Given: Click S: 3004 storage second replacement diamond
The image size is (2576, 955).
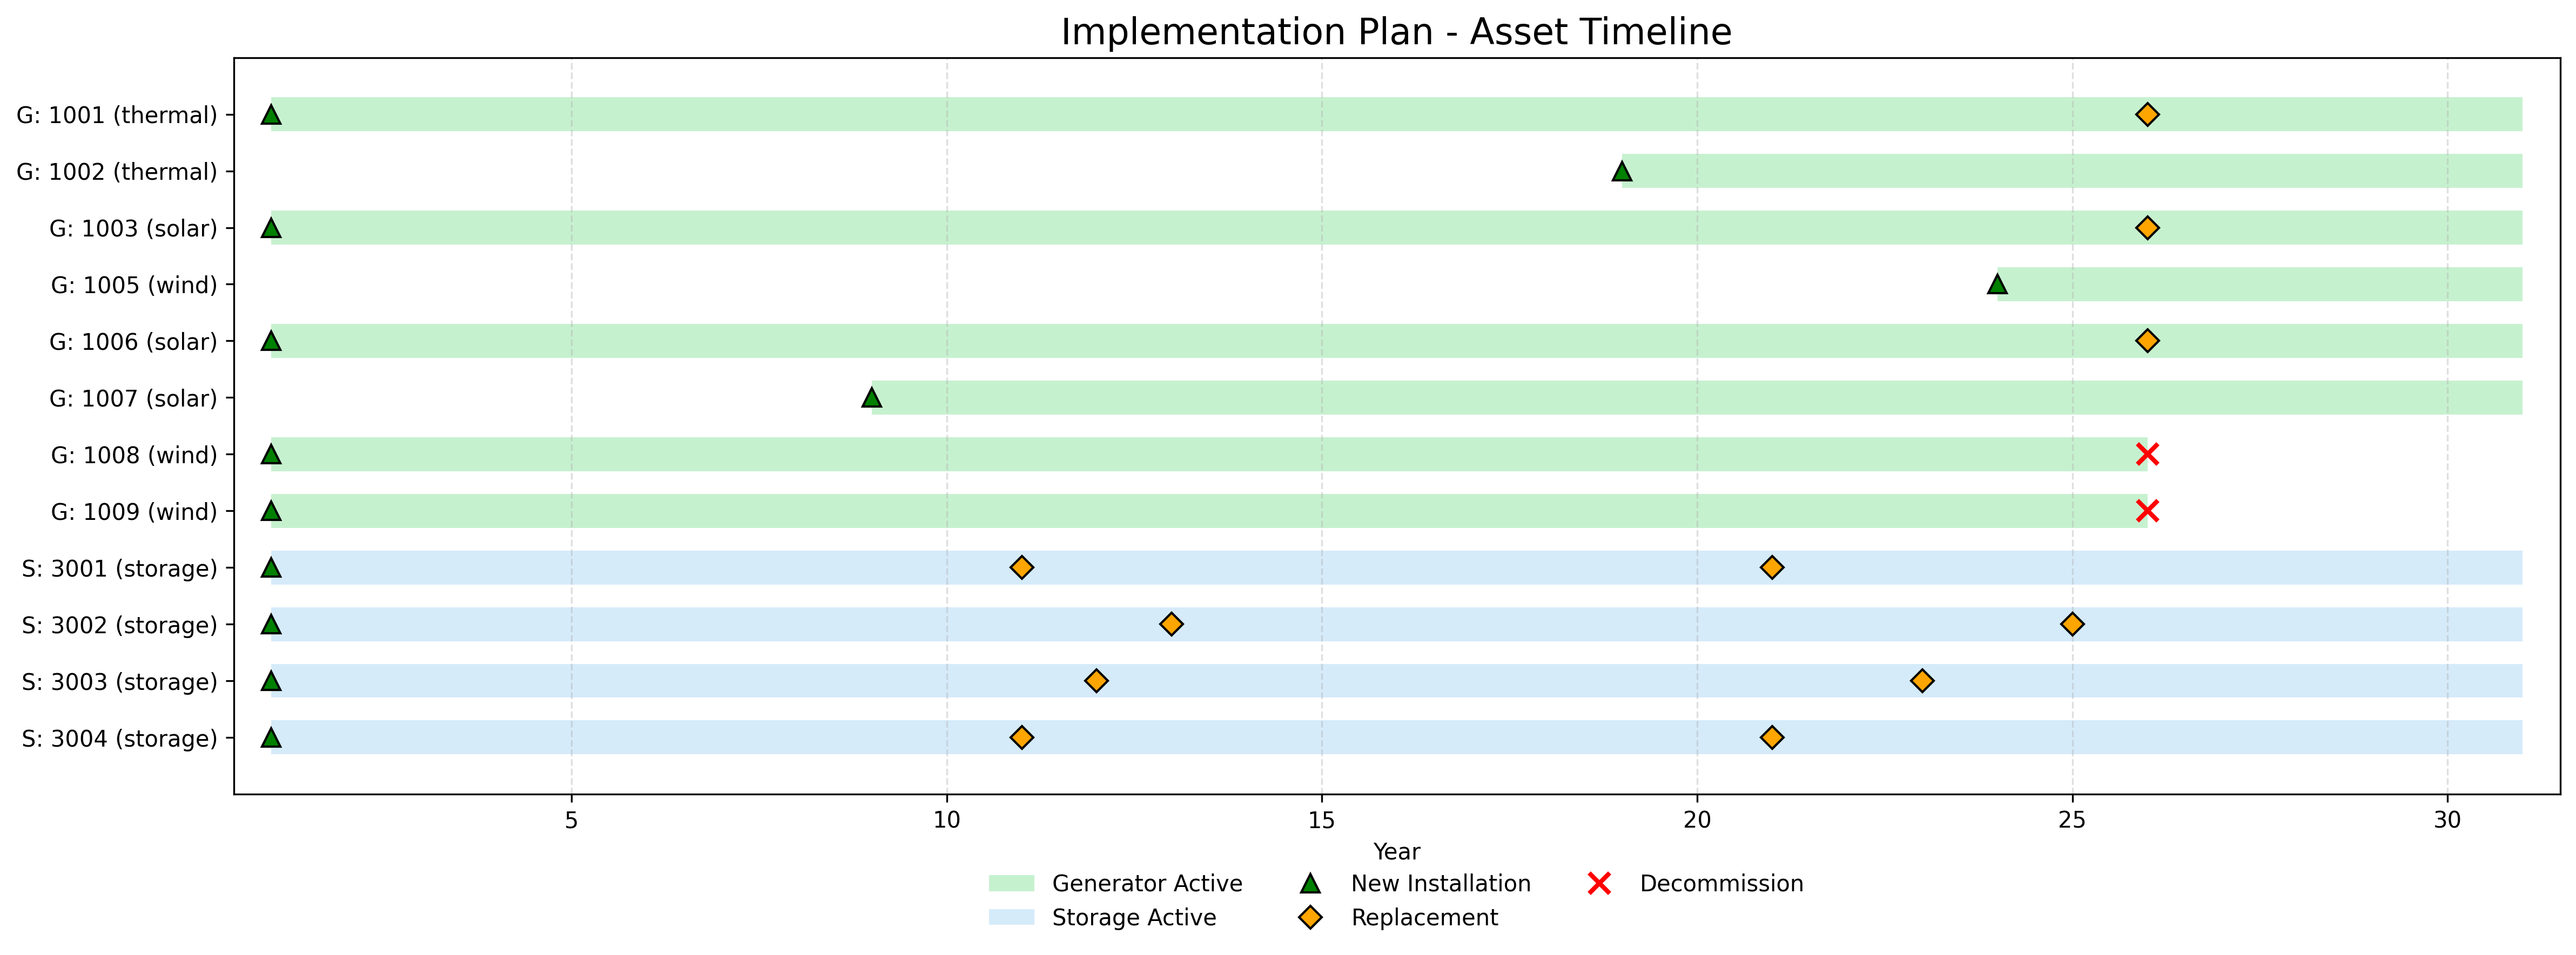Looking at the screenshot, I should 1771,738.
